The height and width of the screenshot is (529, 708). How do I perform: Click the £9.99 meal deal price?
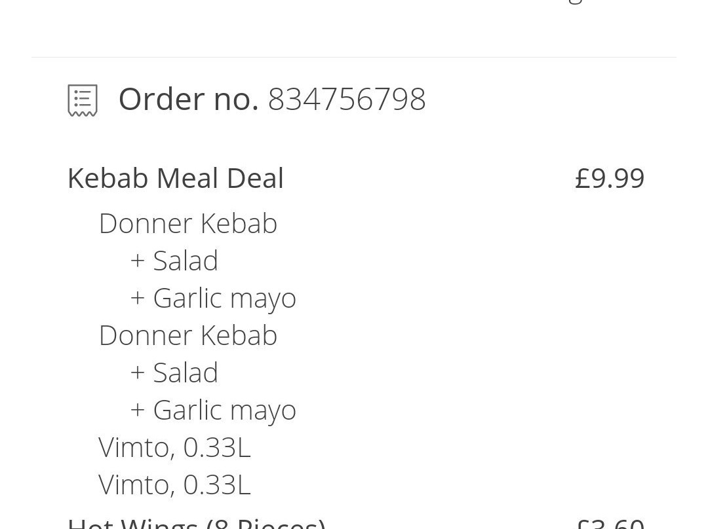click(x=610, y=178)
